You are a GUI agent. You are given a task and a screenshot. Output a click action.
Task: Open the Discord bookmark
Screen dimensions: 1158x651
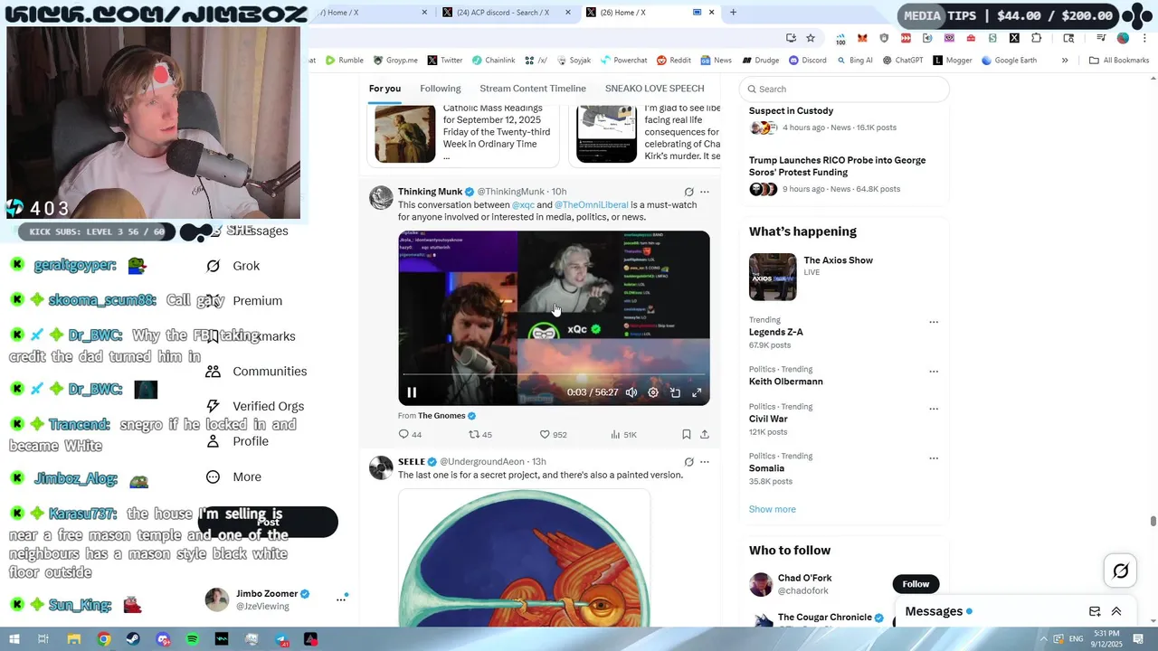pos(807,61)
